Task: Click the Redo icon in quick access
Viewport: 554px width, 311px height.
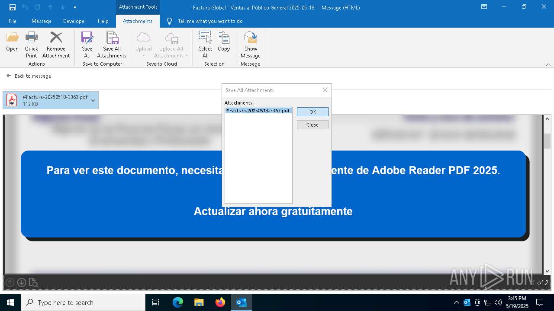Action: [37, 7]
